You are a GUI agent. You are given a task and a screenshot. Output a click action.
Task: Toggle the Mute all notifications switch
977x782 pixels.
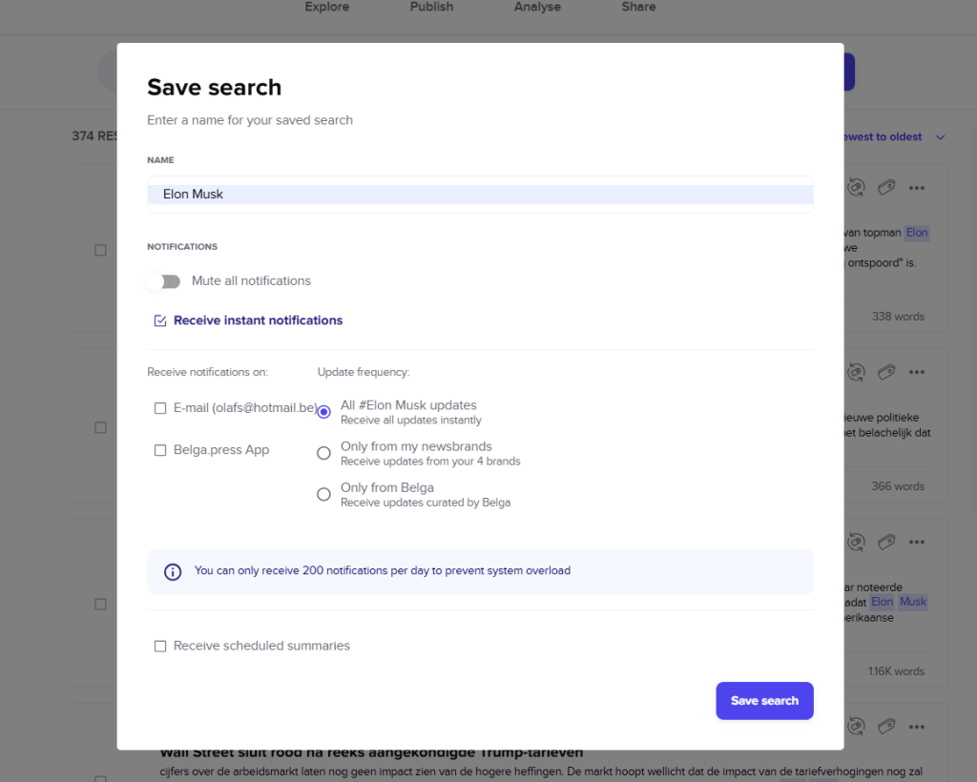tap(165, 281)
